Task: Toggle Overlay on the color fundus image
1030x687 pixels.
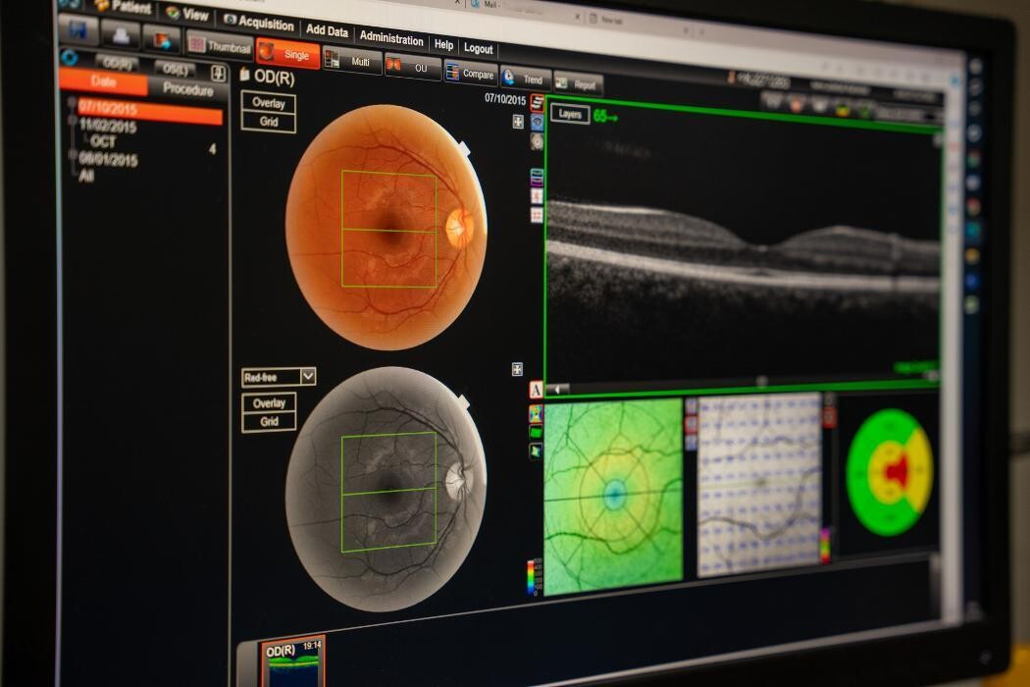Action: coord(269,103)
